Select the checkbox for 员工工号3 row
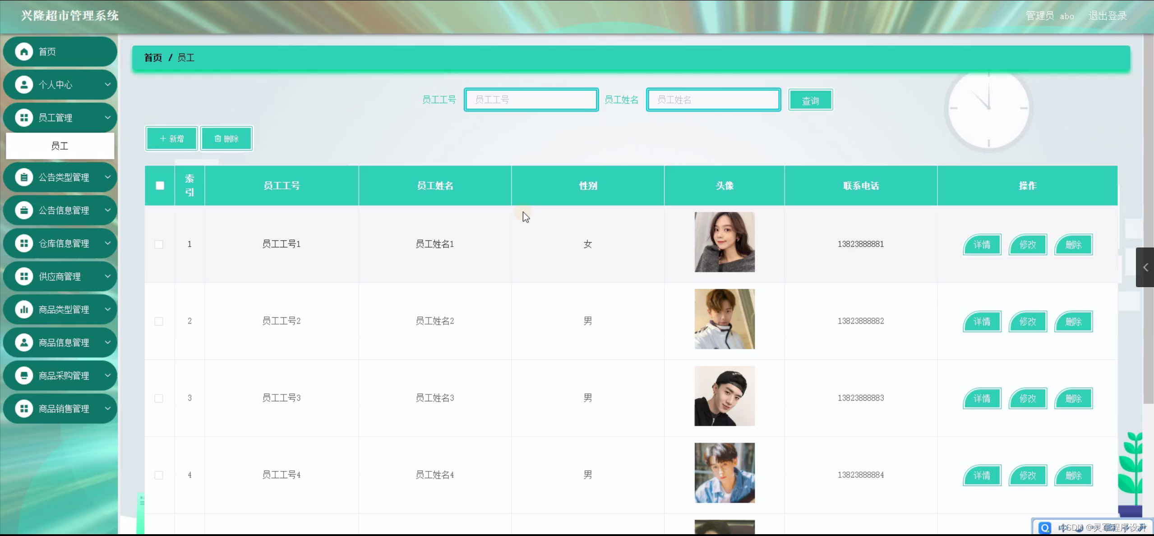 (159, 398)
